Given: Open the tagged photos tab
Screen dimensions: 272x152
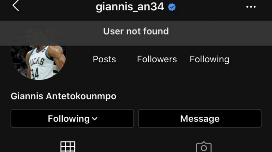Looking at the screenshot, I should click(x=204, y=147).
